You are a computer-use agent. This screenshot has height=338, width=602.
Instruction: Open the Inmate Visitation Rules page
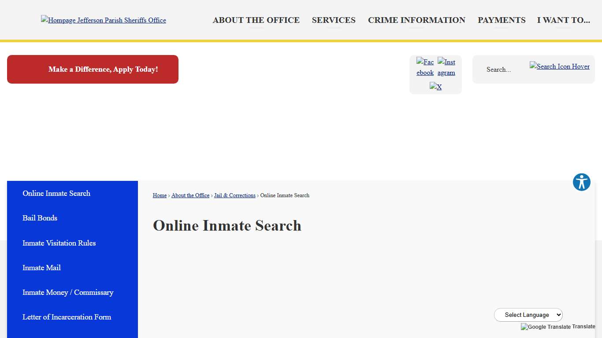[x=59, y=243]
